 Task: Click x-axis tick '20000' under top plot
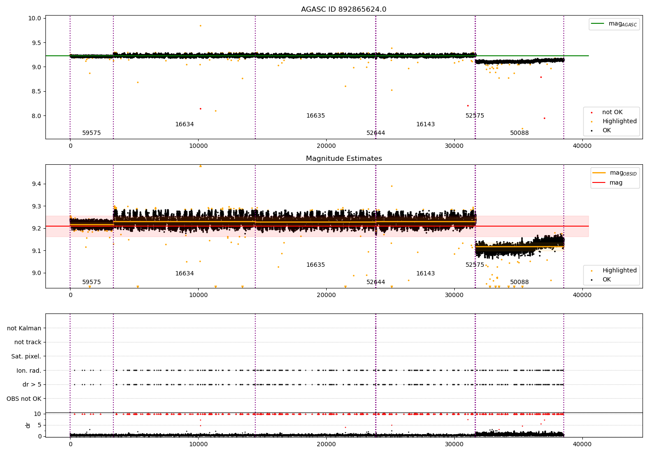(x=326, y=146)
